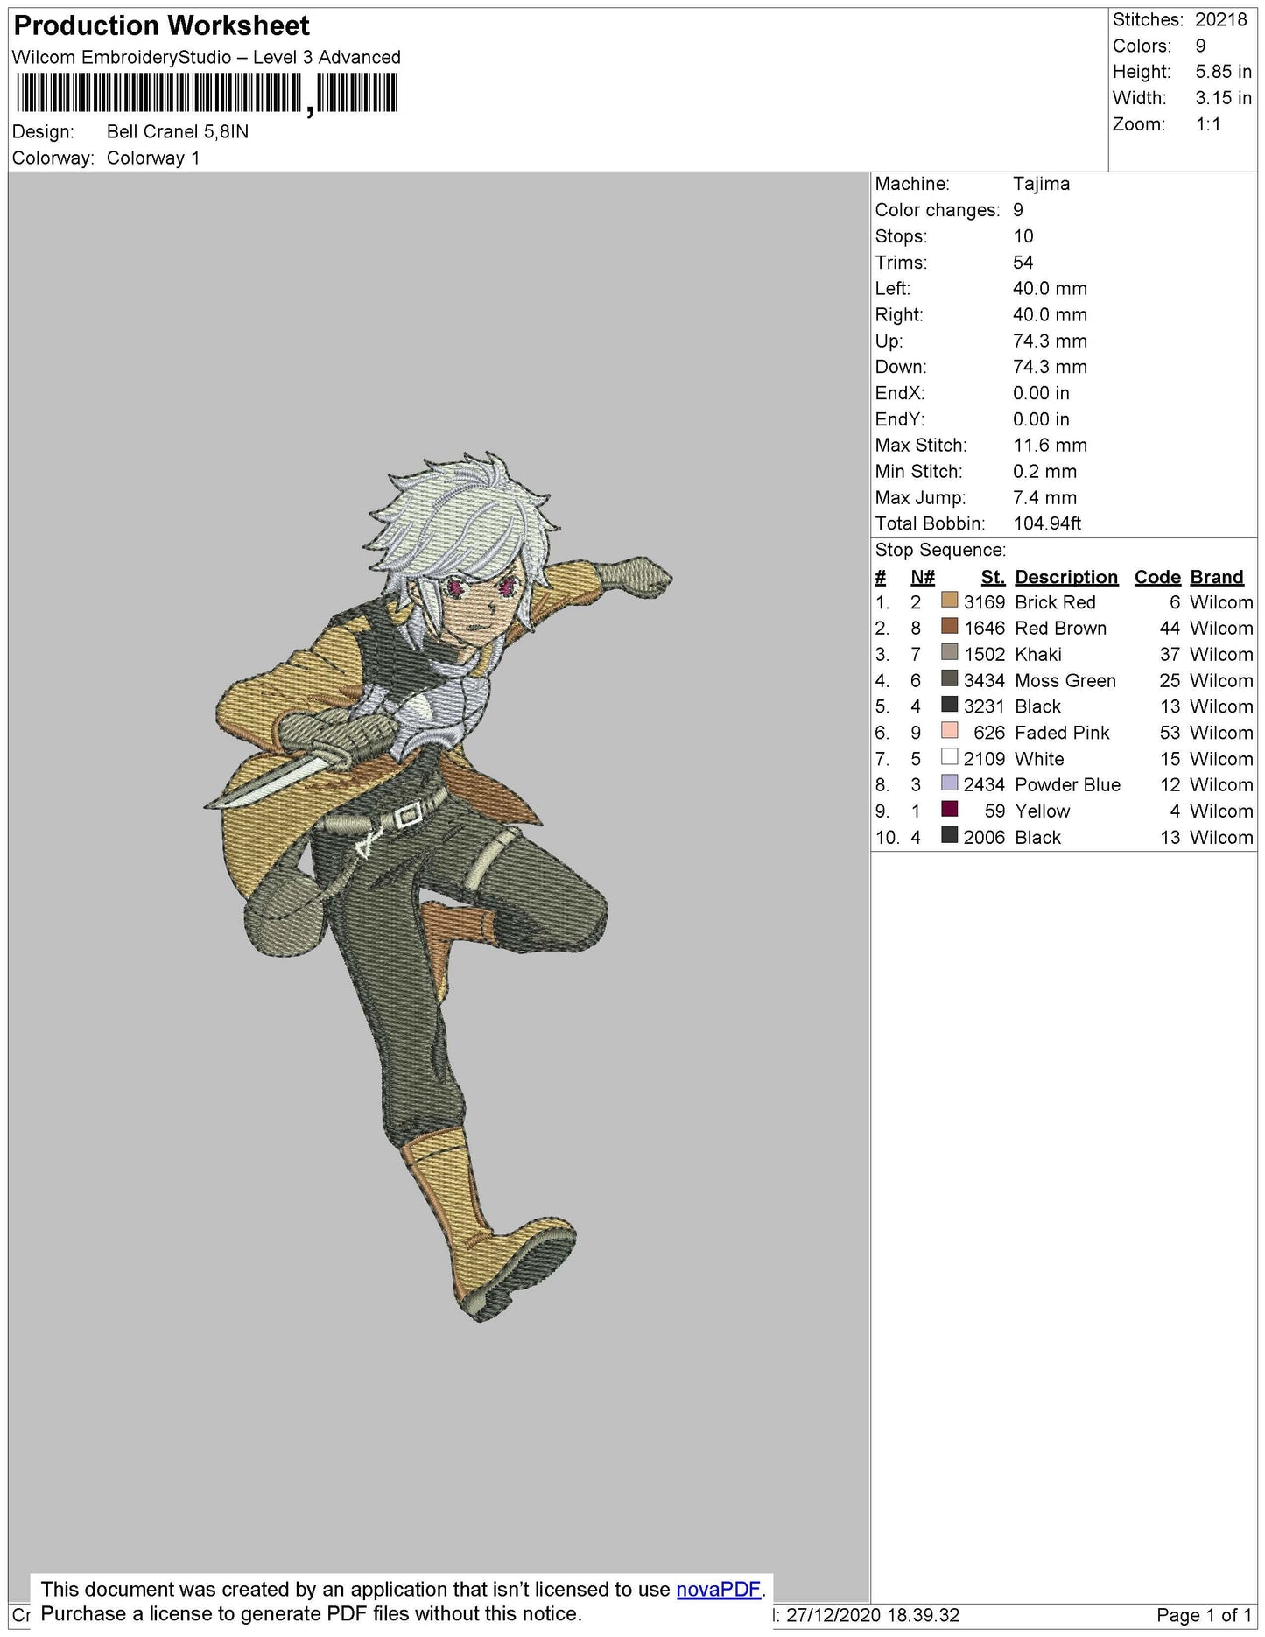Click the barcode under the worksheet title
This screenshot has width=1265, height=1637.
(x=207, y=93)
